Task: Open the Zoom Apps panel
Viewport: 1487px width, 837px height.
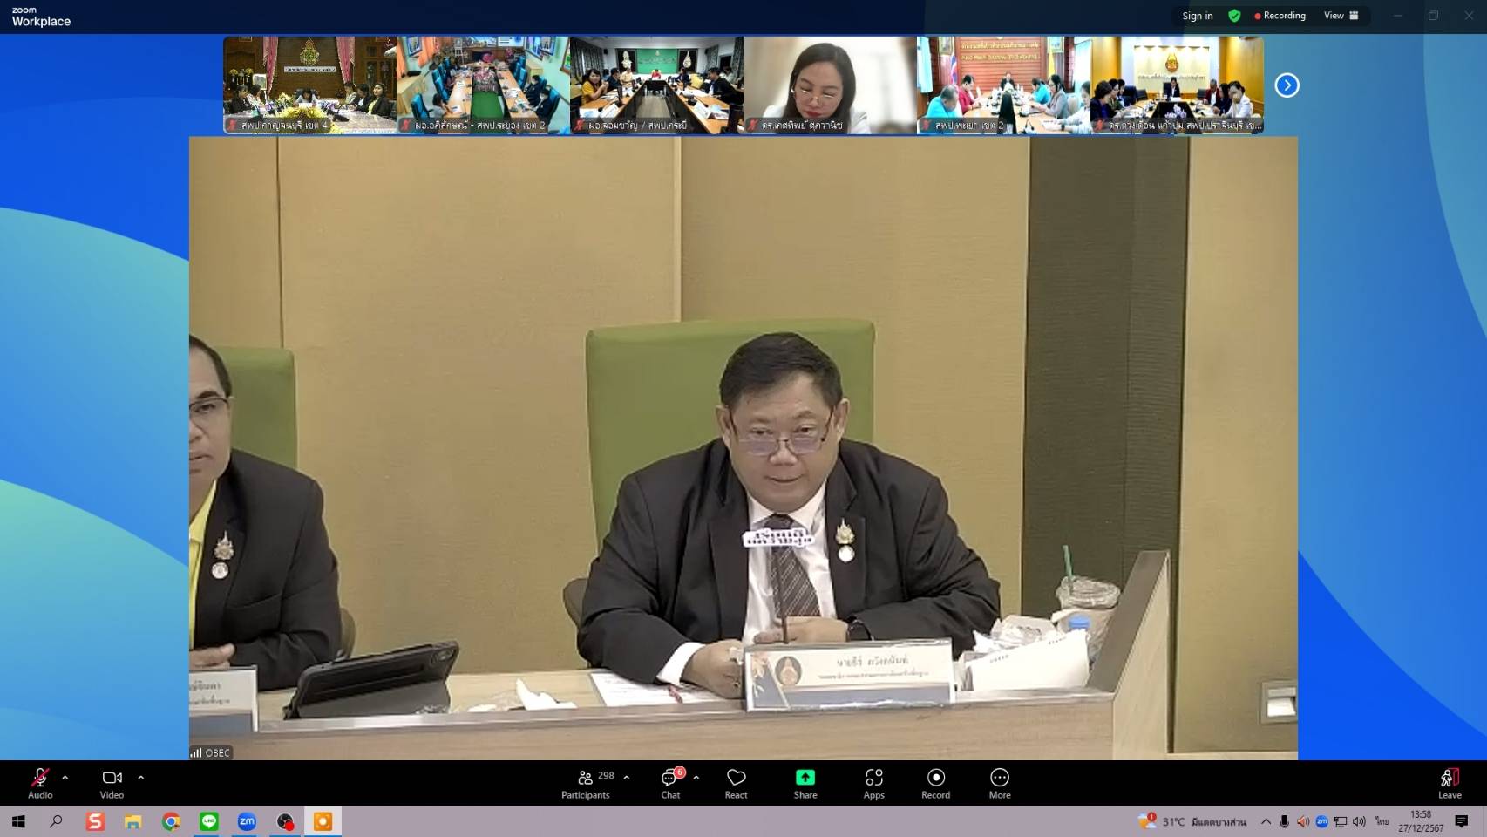Action: [x=873, y=783]
